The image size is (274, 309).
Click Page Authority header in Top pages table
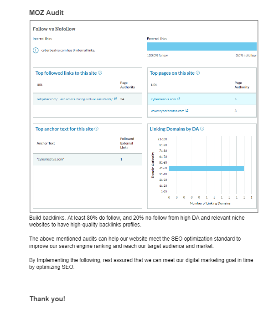tap(242, 85)
